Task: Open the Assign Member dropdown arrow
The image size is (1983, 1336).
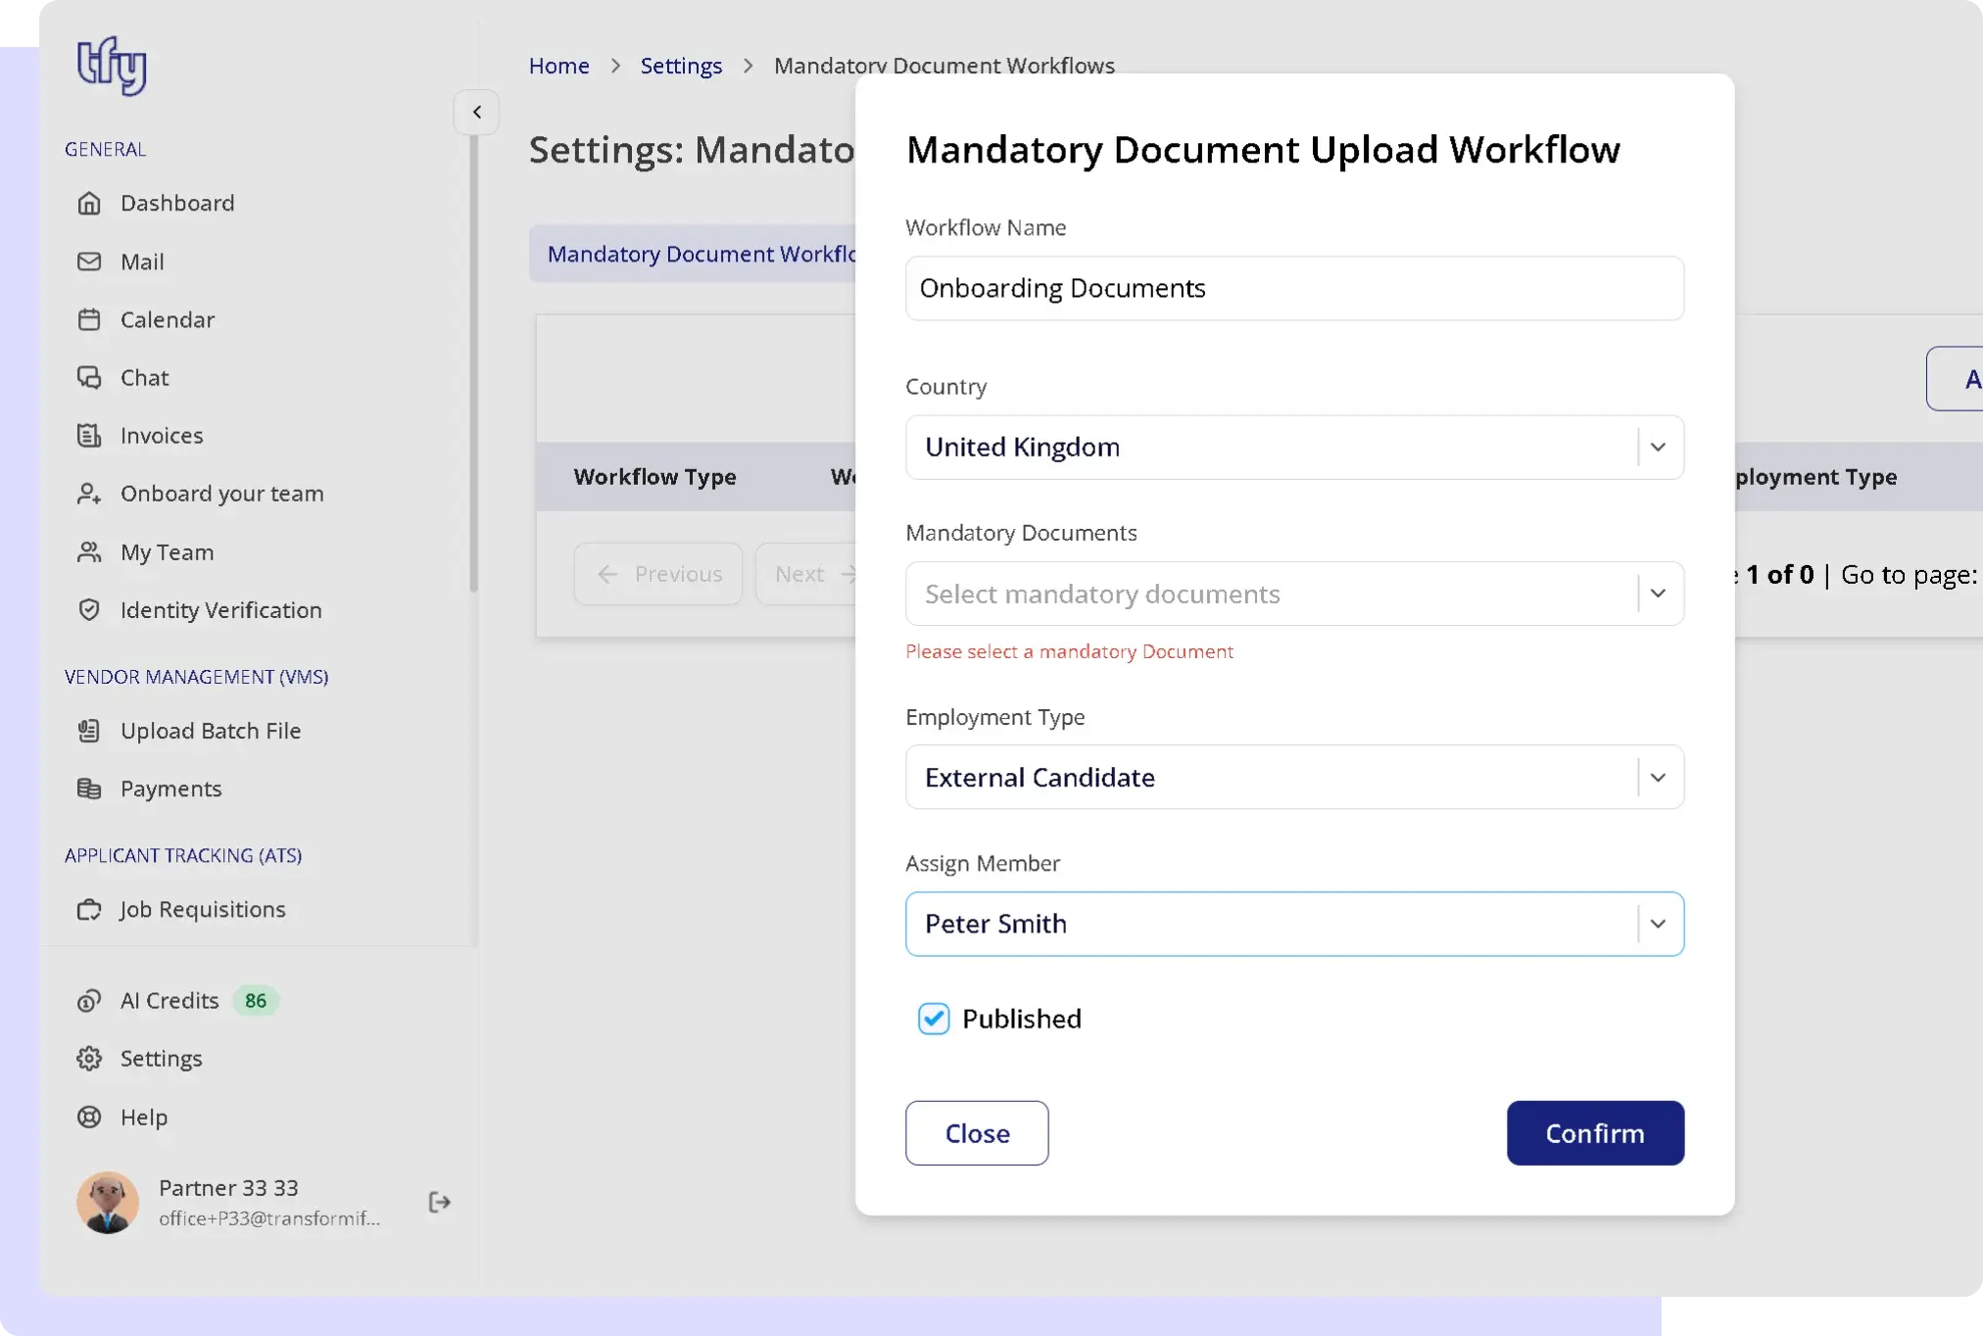Action: [x=1658, y=924]
